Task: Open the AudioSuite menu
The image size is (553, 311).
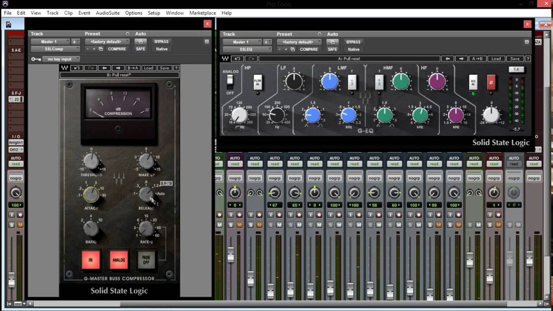Action: click(108, 13)
